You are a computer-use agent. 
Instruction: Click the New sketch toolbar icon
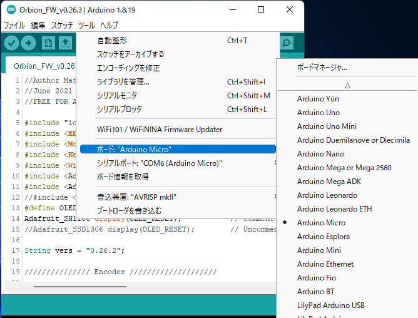[x=49, y=43]
